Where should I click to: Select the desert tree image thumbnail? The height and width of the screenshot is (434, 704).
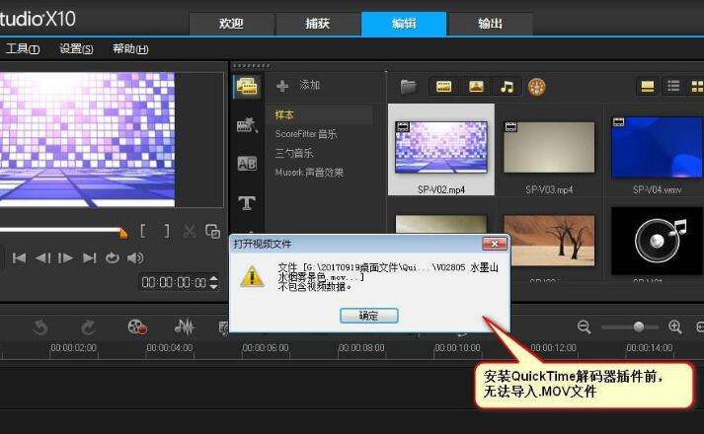pyautogui.click(x=549, y=241)
